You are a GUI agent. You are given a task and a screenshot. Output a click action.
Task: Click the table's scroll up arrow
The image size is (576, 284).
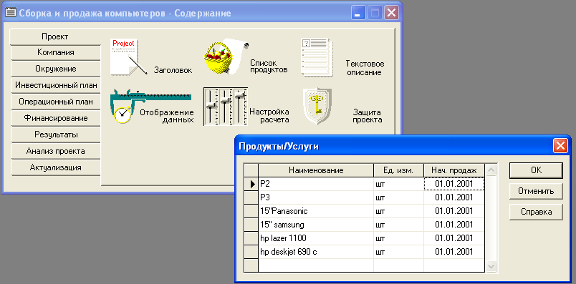(x=491, y=170)
